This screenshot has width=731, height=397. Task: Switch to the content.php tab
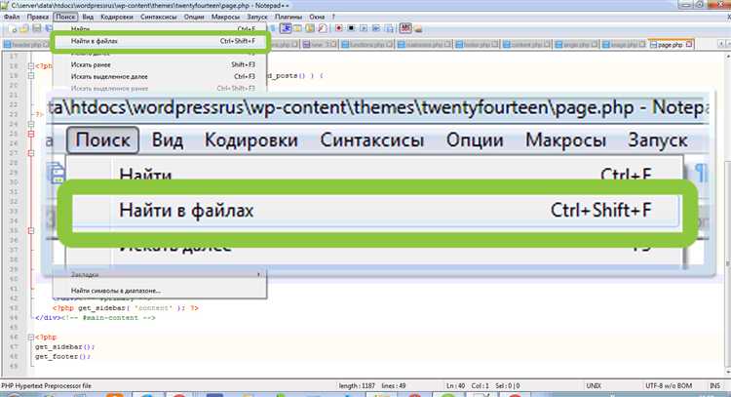pos(526,45)
